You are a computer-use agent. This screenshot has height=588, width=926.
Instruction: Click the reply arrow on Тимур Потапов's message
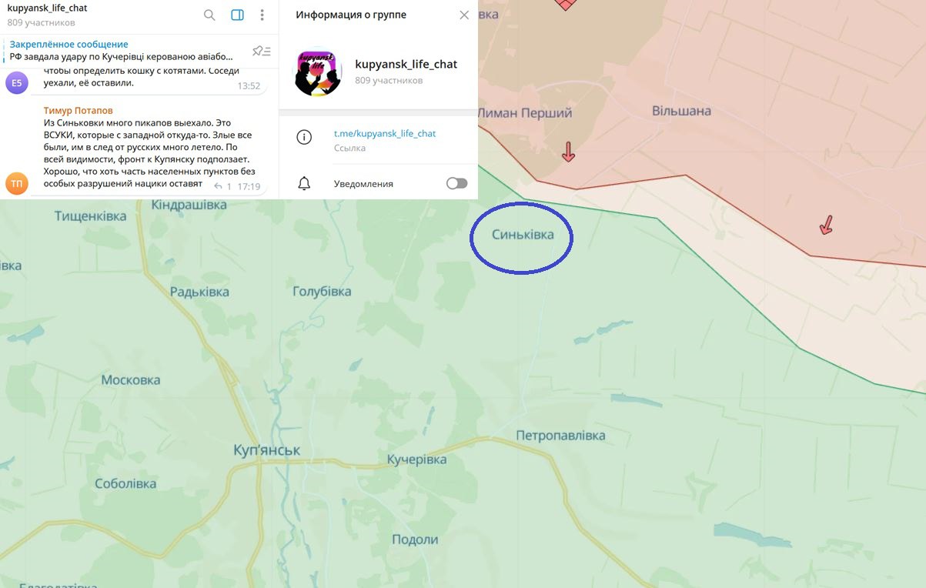tap(219, 186)
